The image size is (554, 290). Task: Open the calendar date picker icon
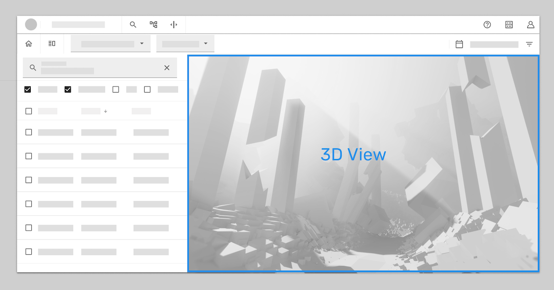459,44
